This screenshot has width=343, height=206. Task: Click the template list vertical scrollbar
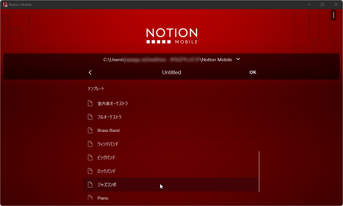259,172
